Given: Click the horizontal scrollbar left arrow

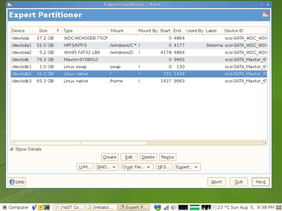Looking at the screenshot, I should tap(12, 143).
